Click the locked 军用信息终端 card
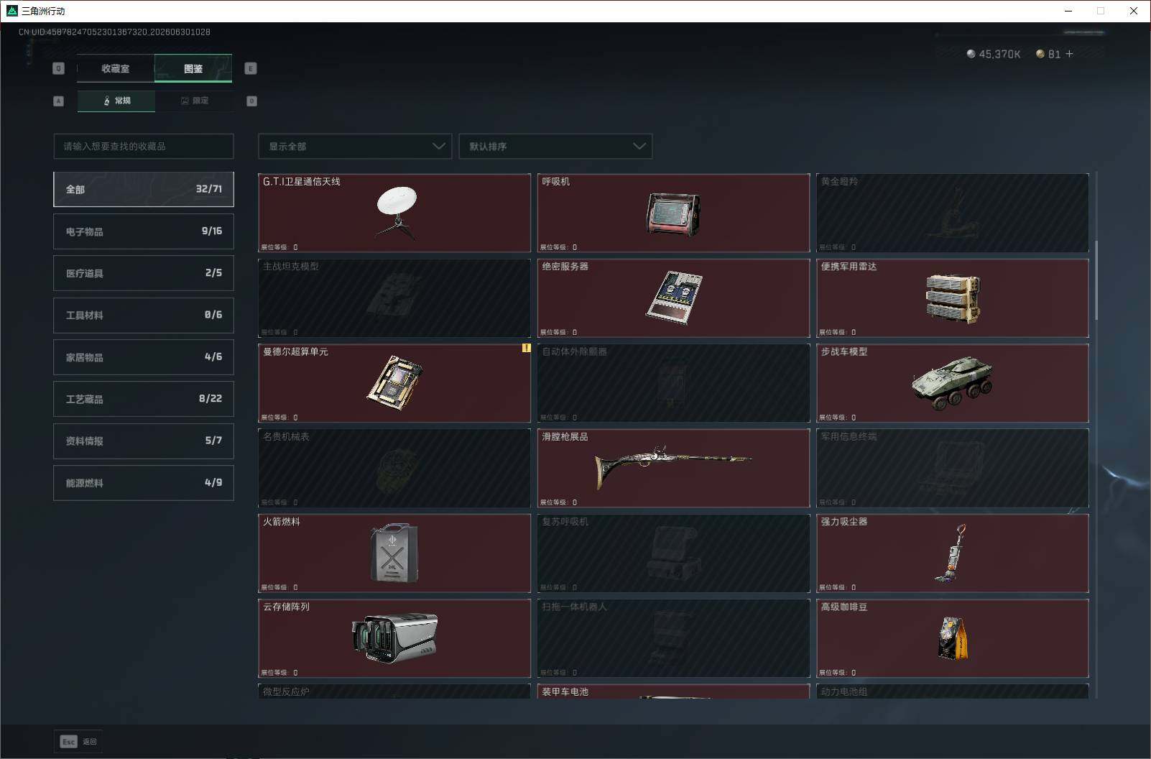The image size is (1151, 759). click(953, 468)
